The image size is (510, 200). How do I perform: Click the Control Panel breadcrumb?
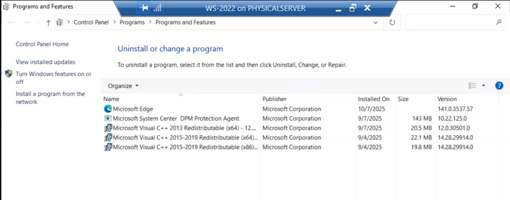pos(91,22)
